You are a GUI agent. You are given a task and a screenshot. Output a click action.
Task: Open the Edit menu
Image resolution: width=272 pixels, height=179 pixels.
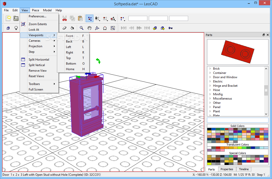[x=15, y=10]
